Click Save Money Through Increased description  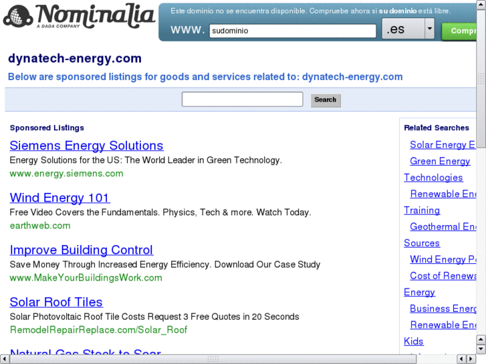click(x=165, y=264)
